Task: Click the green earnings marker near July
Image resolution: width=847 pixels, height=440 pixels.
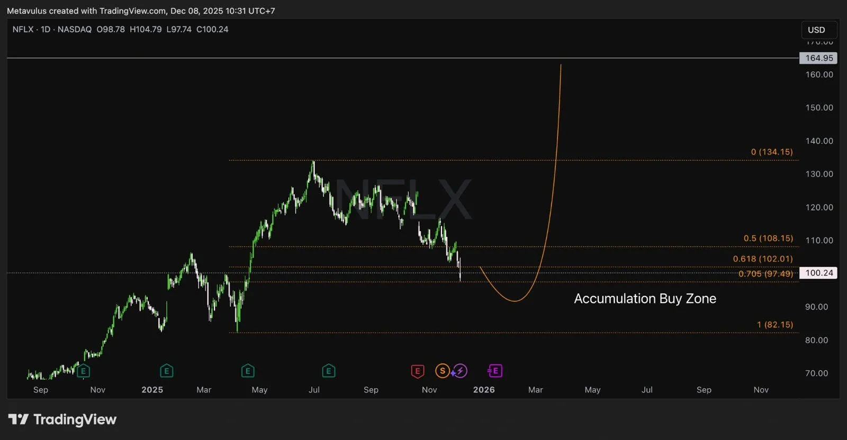Action: 328,371
